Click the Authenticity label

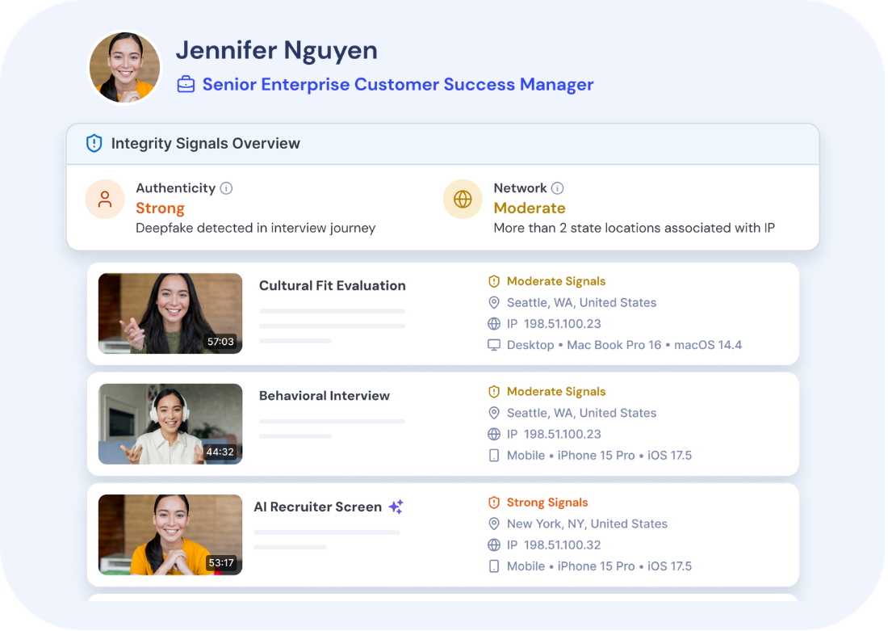175,188
